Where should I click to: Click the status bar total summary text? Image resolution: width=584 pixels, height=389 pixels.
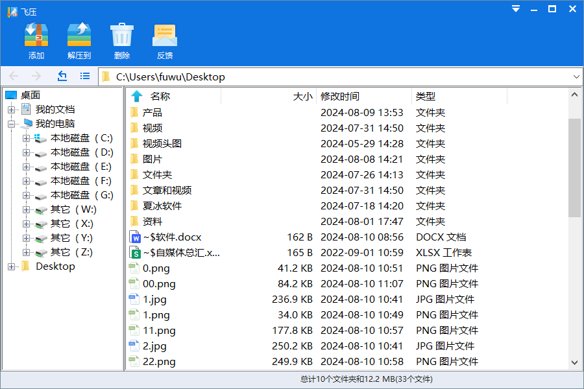click(x=367, y=379)
